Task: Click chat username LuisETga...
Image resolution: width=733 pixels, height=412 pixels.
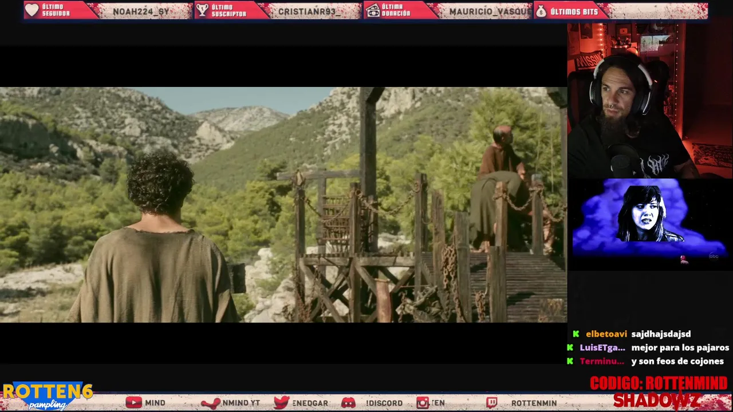Action: point(602,347)
